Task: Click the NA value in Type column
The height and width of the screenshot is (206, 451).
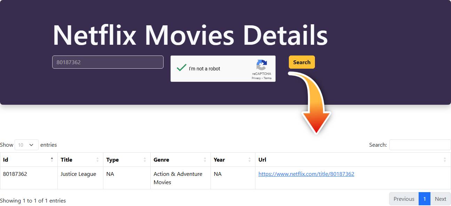Action: 110,174
